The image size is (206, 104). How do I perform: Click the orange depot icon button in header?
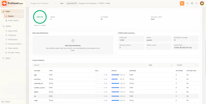coord(182,3)
